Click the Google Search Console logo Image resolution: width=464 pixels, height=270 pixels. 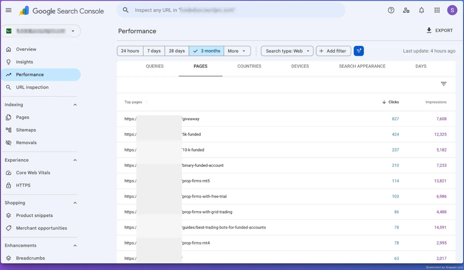61,11
